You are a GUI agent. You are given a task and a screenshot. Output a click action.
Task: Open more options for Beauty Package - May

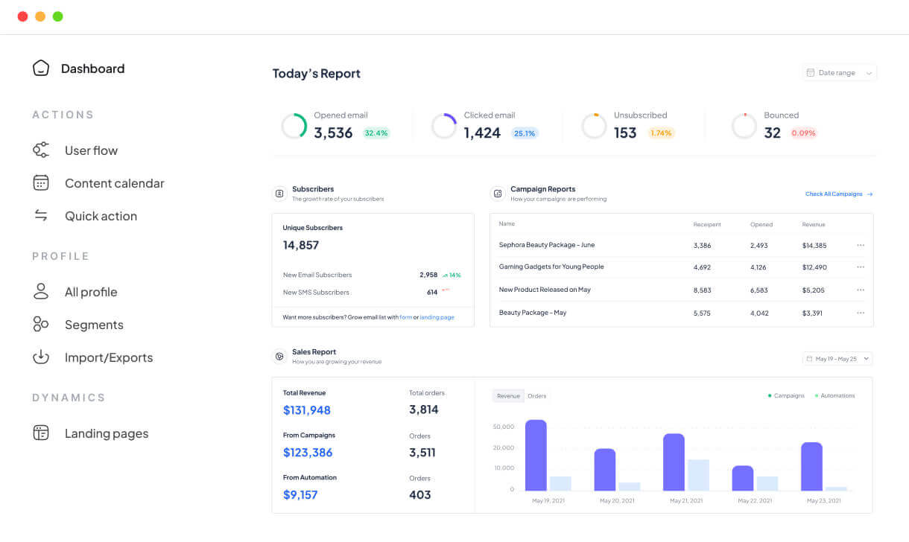(x=861, y=313)
